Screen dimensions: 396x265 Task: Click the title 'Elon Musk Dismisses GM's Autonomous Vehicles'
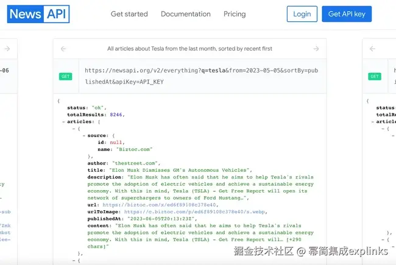click(179, 170)
